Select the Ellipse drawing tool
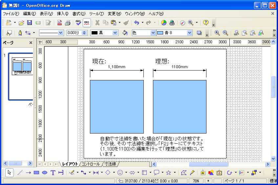Viewport: 278px width, 185px height. (45, 173)
